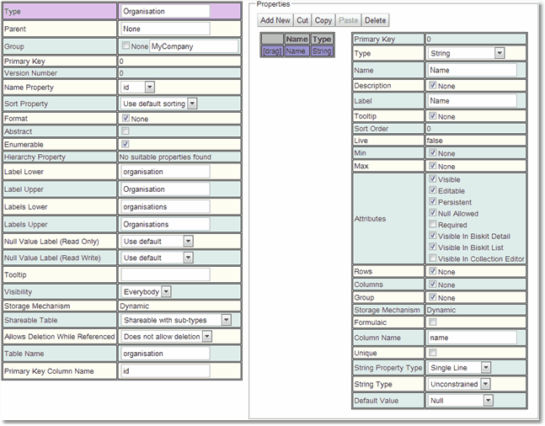Click the Column Name text field
545x426 pixels.
(472, 337)
